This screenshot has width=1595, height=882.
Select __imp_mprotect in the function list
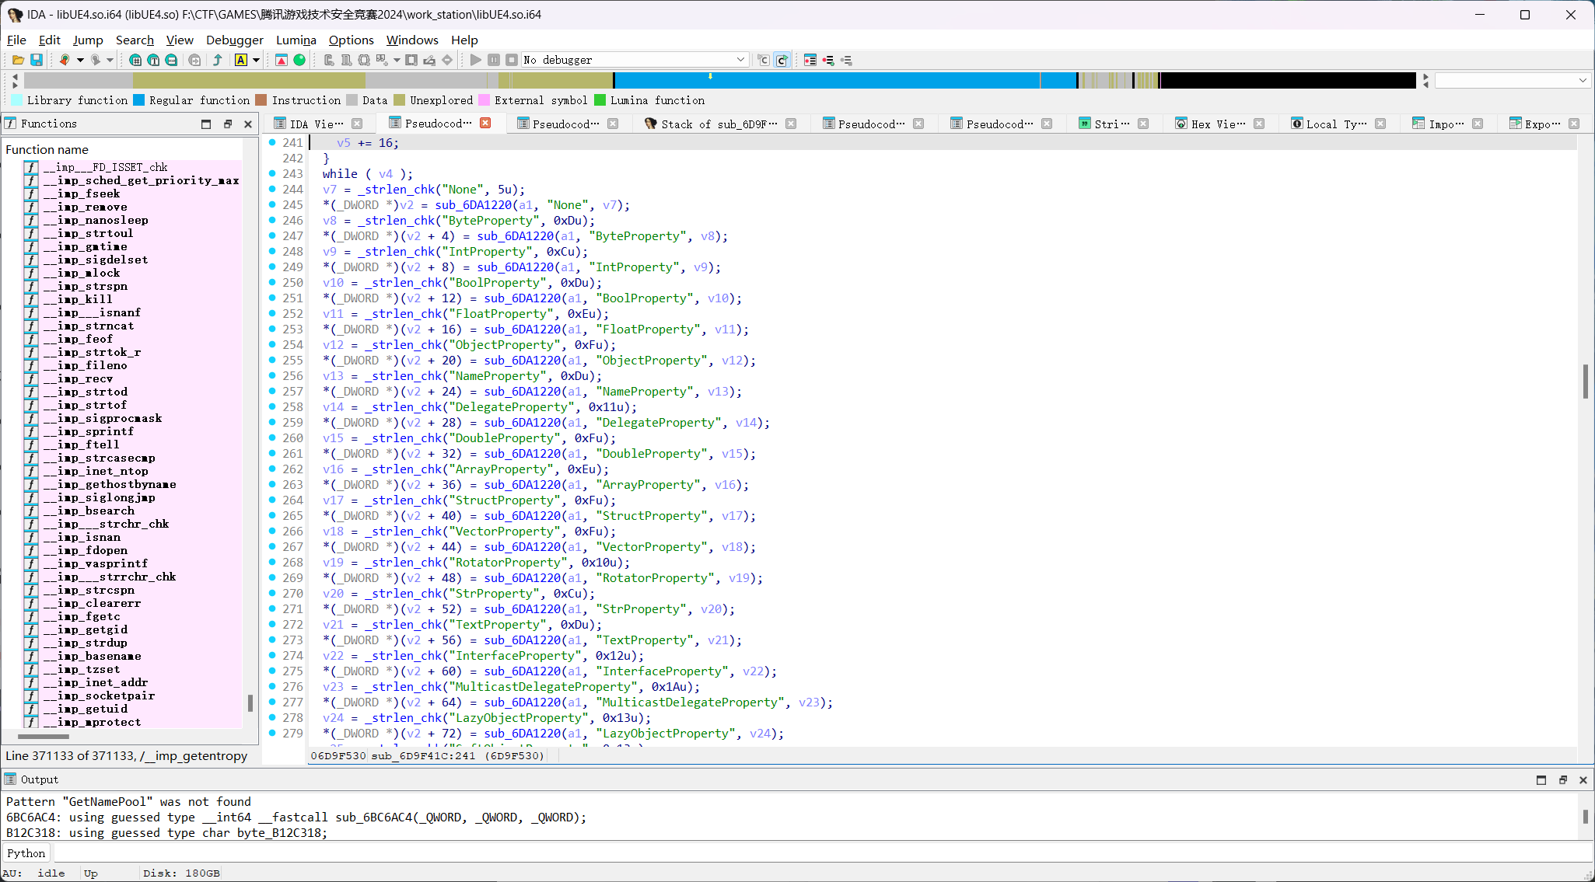tap(132, 722)
